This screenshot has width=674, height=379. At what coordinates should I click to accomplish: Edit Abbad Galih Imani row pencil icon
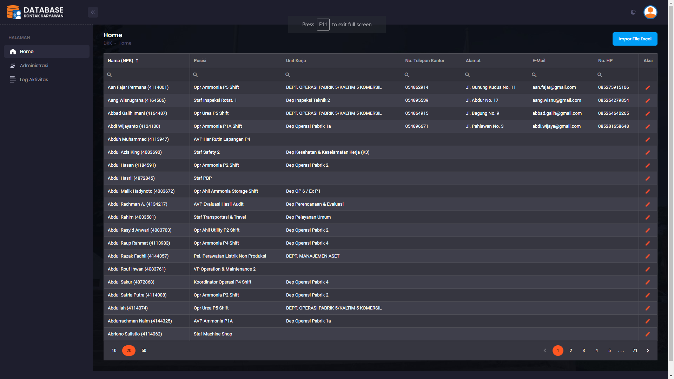click(648, 114)
